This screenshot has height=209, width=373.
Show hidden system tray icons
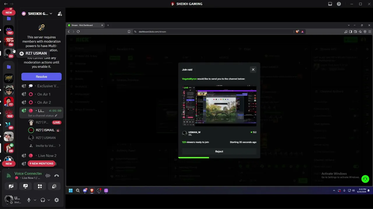tap(334, 190)
